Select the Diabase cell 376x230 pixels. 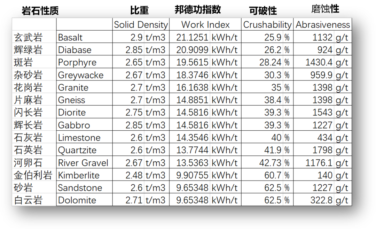(x=72, y=50)
